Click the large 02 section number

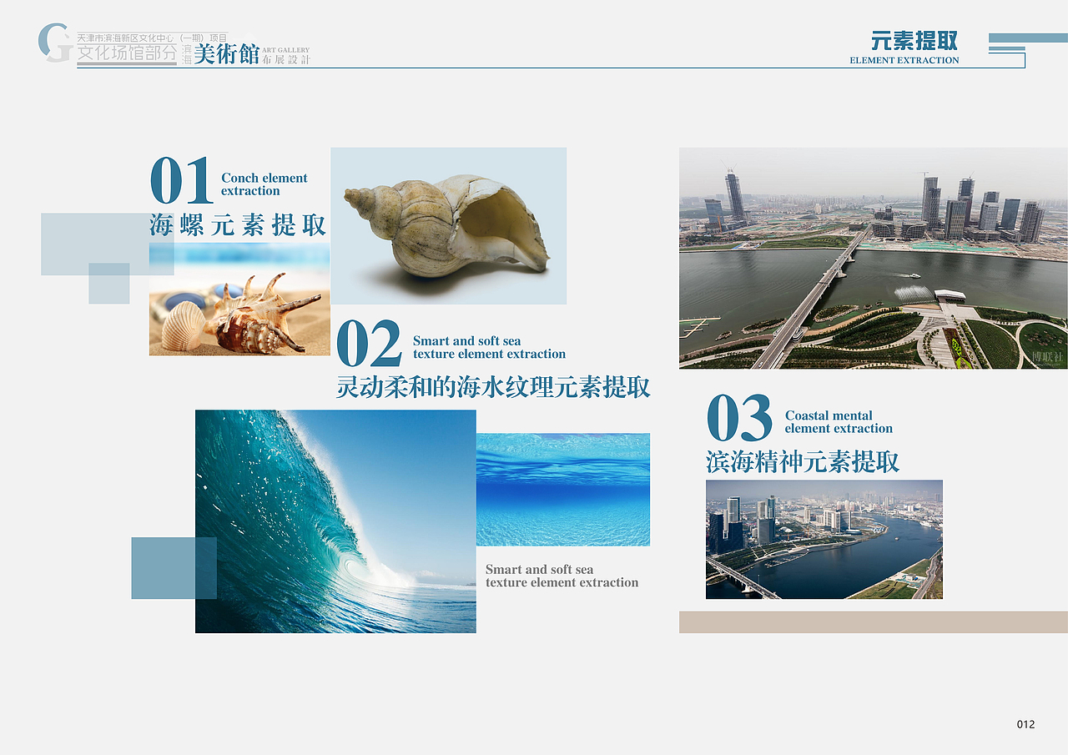click(369, 345)
